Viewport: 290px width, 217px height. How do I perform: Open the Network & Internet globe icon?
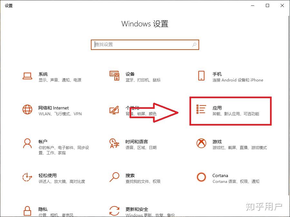[x=27, y=109]
